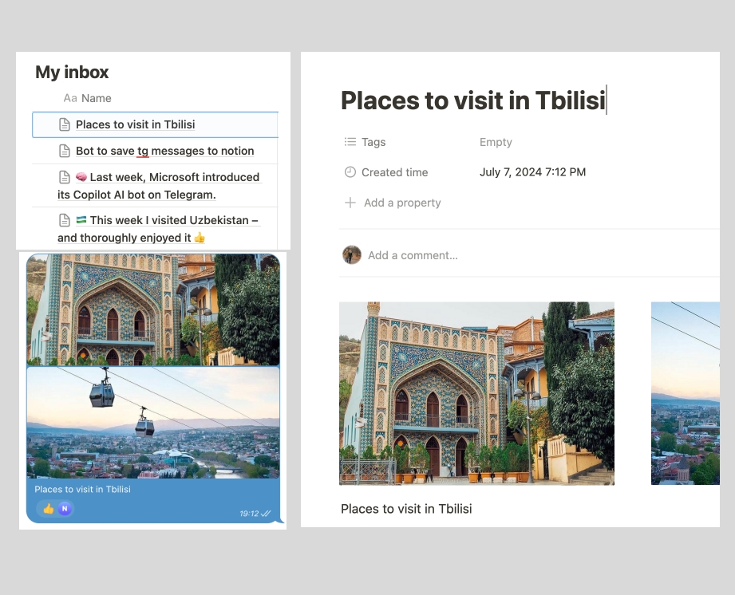Open the Created time property label menu

pyautogui.click(x=394, y=172)
